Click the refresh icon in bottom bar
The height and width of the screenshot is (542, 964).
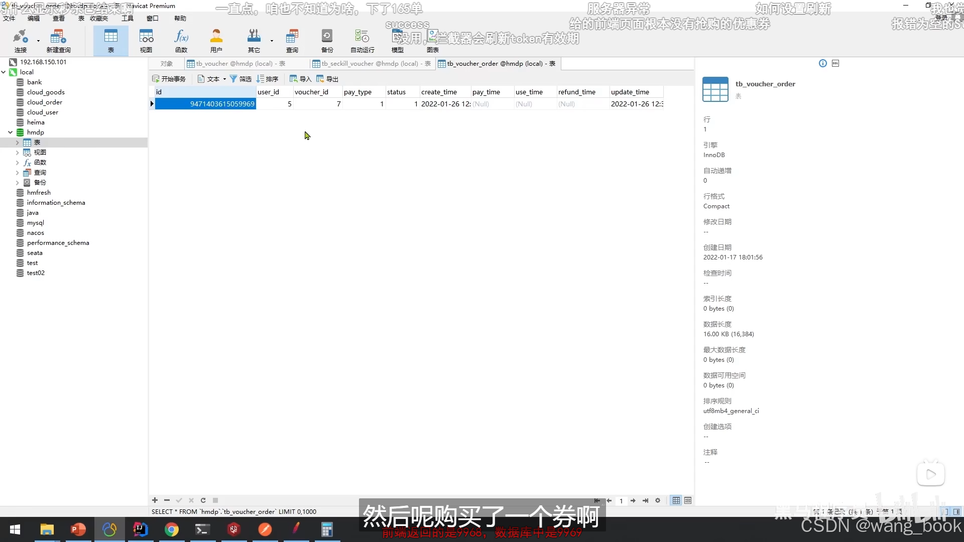(203, 500)
